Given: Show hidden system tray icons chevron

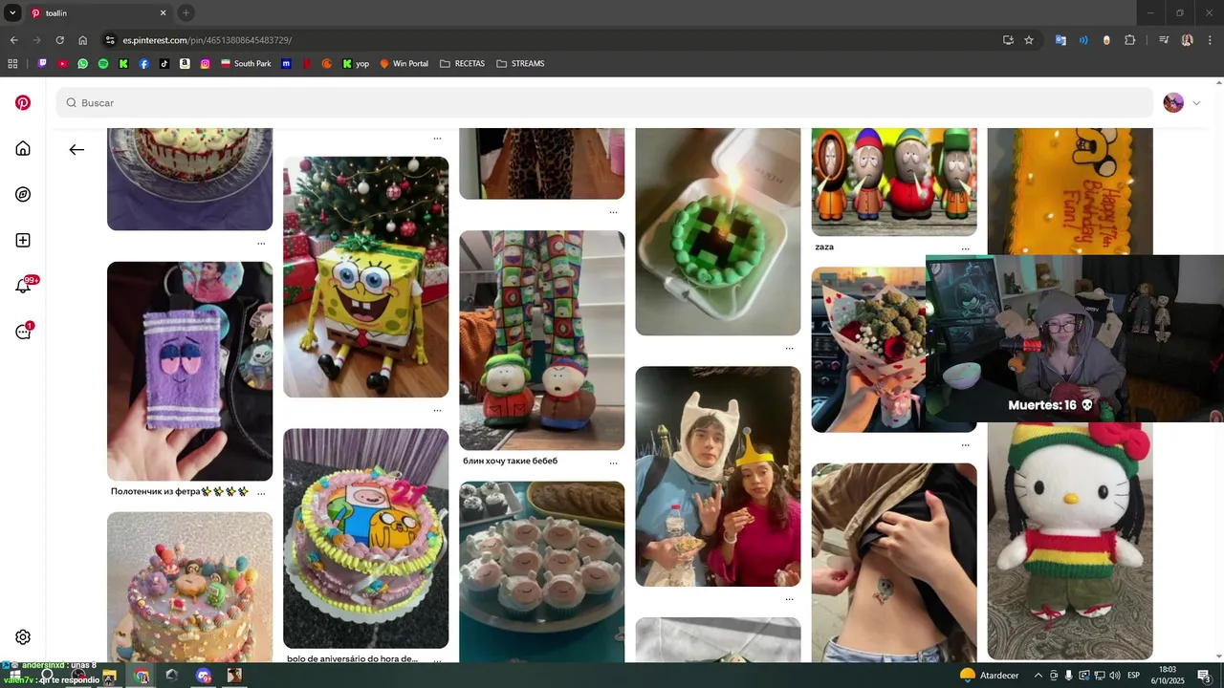Looking at the screenshot, I should [x=1038, y=676].
